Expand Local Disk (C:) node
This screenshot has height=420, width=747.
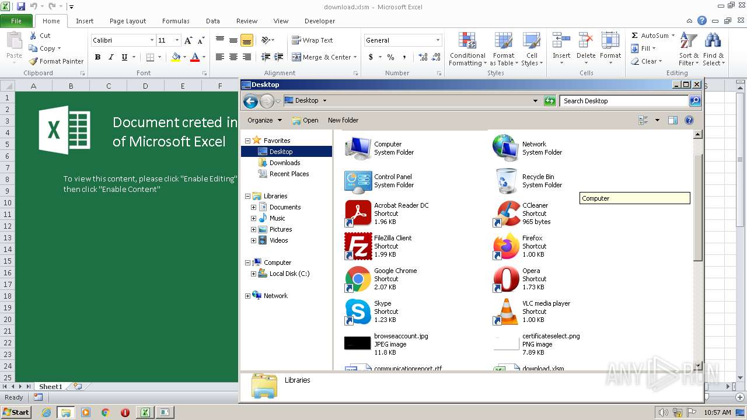point(253,274)
